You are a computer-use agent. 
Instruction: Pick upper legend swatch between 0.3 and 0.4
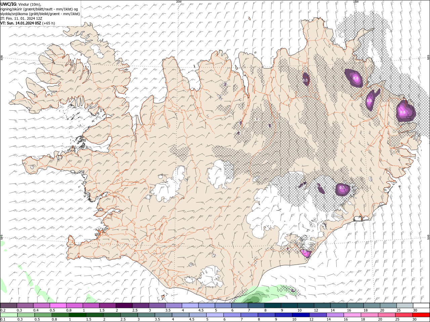pyautogui.click(x=25, y=306)
